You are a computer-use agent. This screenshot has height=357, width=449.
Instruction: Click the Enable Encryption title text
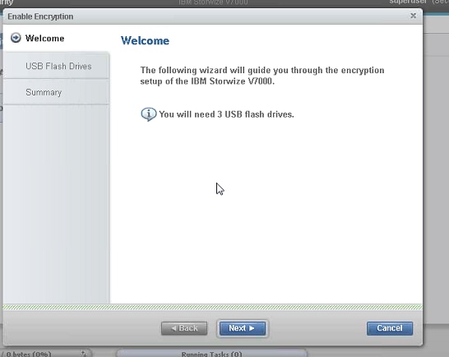click(x=40, y=16)
